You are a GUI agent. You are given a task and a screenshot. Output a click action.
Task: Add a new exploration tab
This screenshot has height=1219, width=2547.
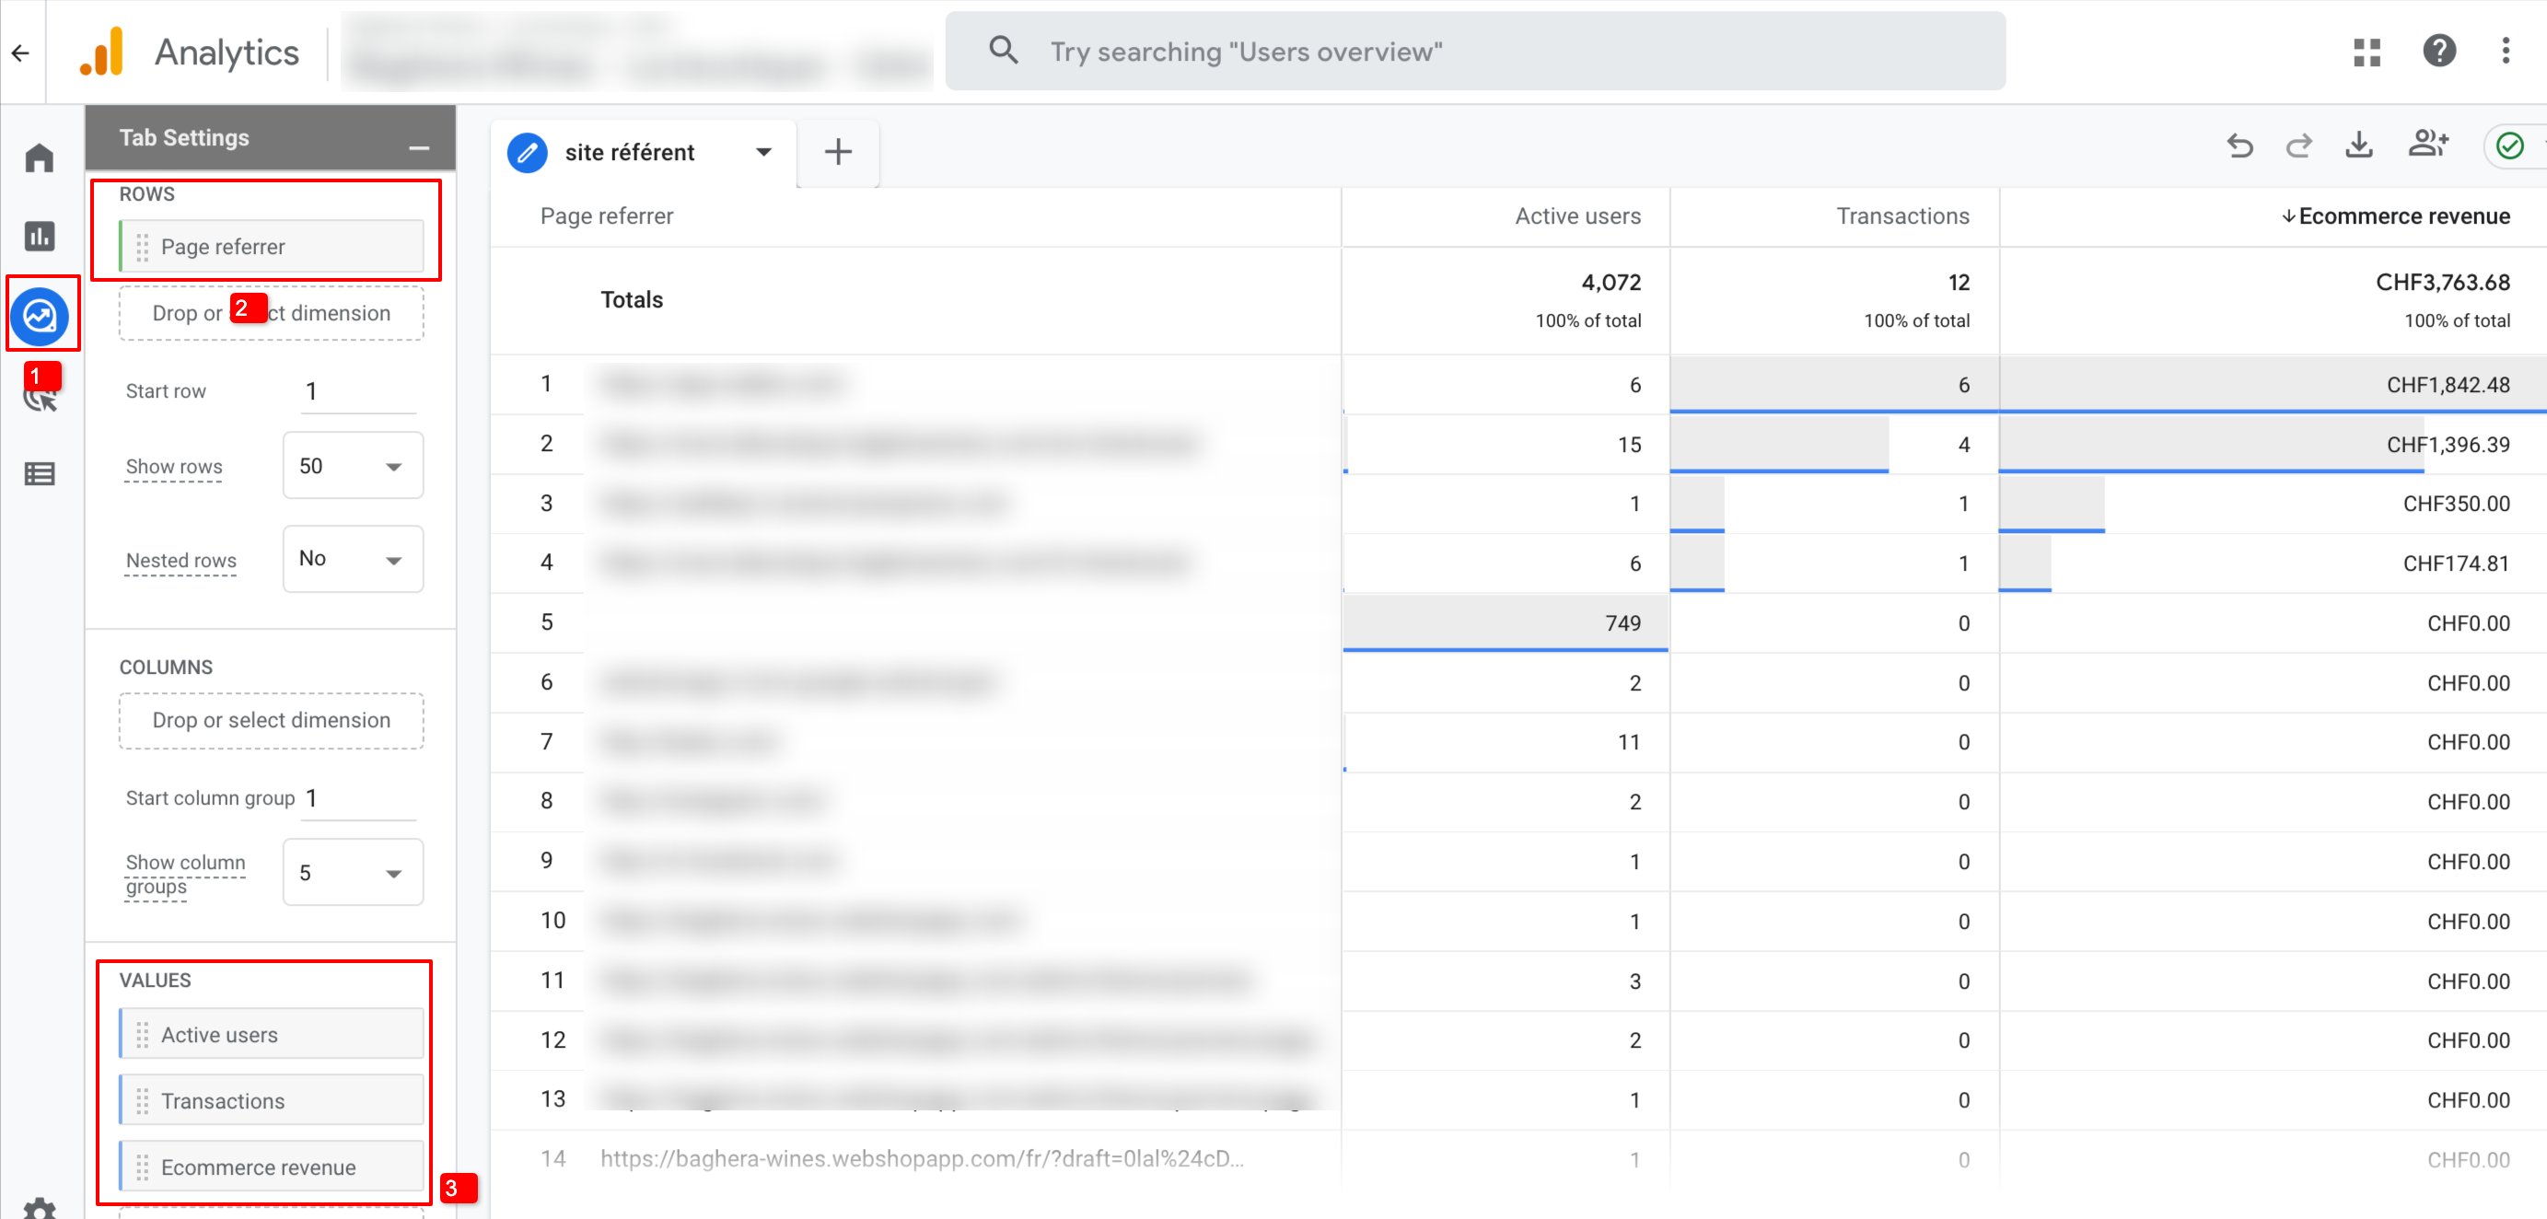837,152
